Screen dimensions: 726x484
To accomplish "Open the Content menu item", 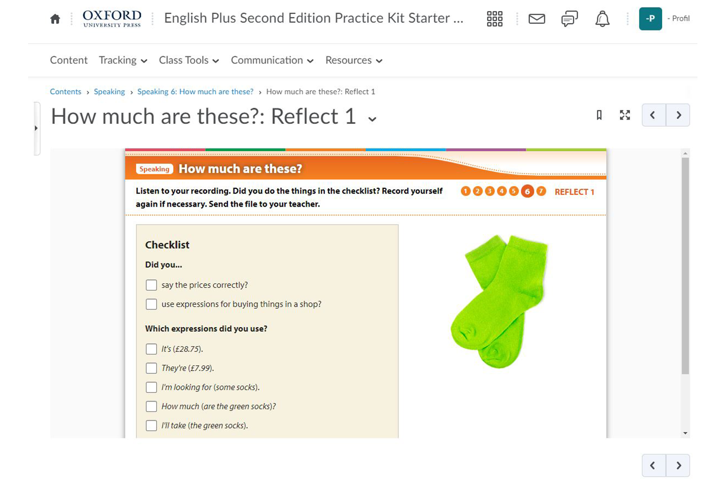I will (69, 60).
